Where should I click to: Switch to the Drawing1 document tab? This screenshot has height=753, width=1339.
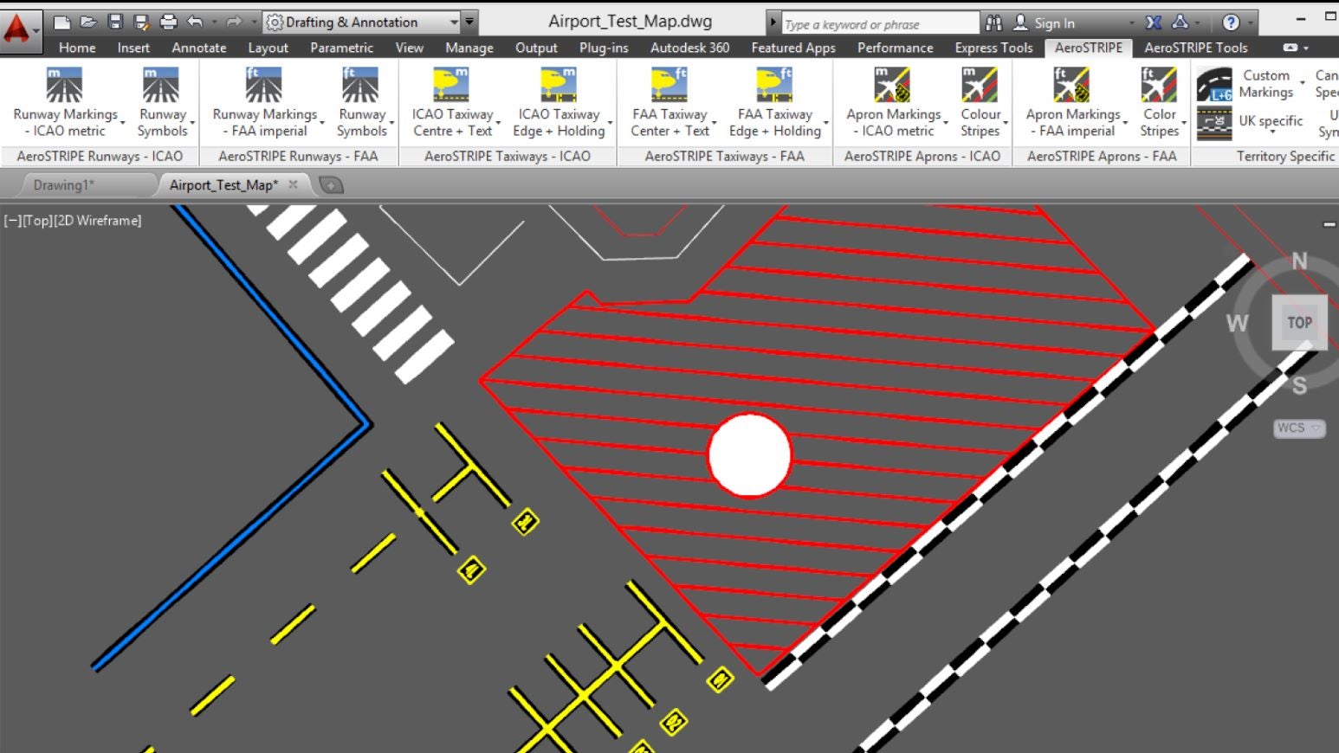point(63,185)
